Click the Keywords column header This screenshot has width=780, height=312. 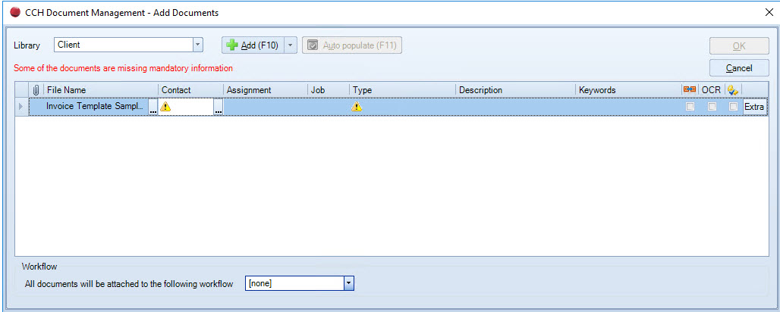pyautogui.click(x=627, y=90)
